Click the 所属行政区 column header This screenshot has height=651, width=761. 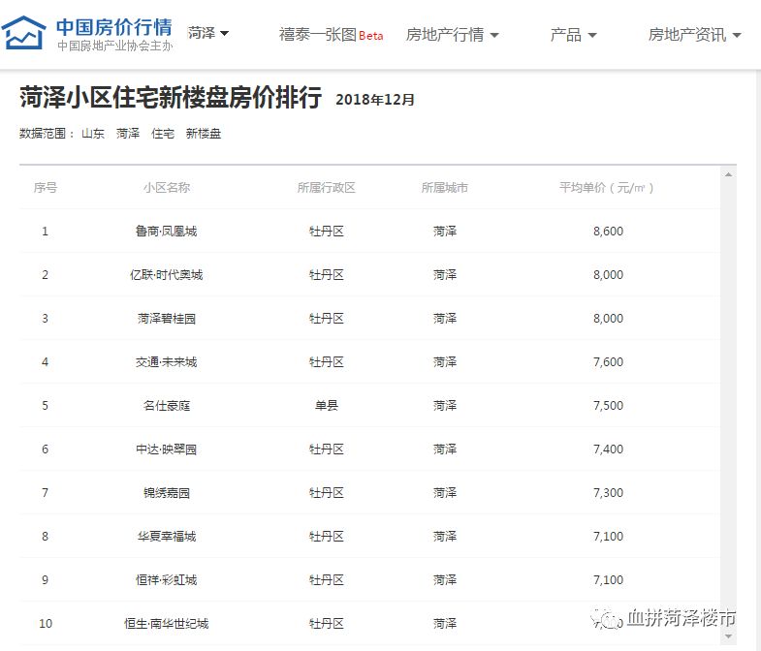327,188
